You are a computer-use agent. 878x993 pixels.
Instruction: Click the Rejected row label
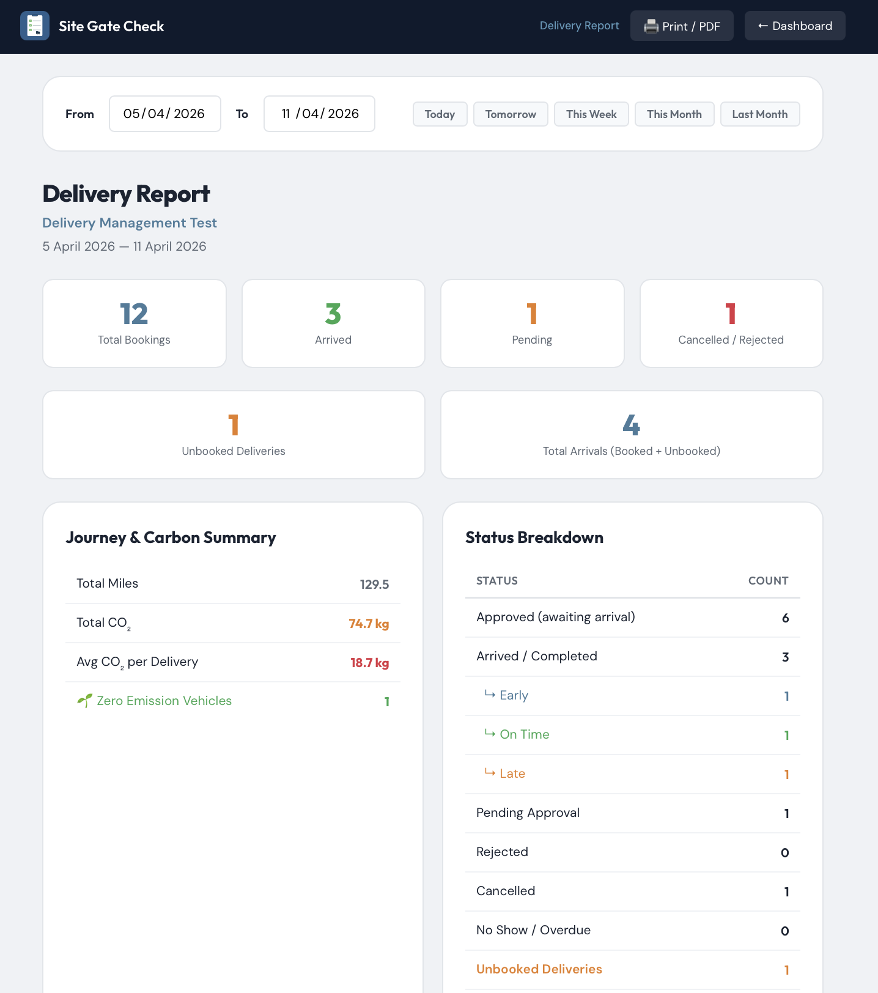[x=502, y=852]
